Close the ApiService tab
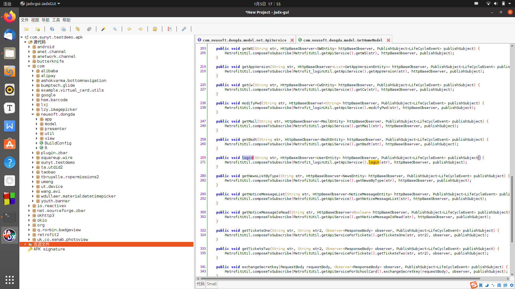 (292, 40)
